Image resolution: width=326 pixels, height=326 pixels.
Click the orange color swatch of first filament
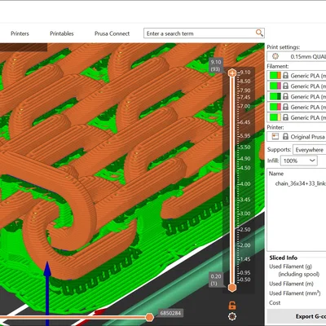(279, 75)
